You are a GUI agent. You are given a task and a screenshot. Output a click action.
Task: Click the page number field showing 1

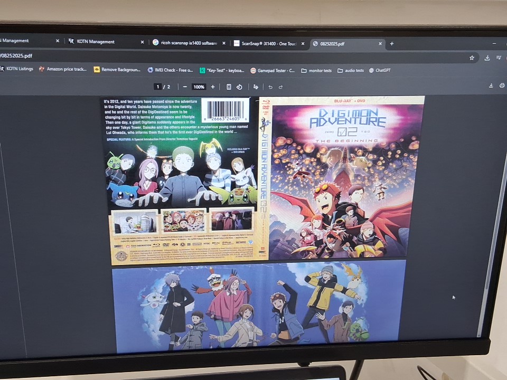[x=158, y=87]
